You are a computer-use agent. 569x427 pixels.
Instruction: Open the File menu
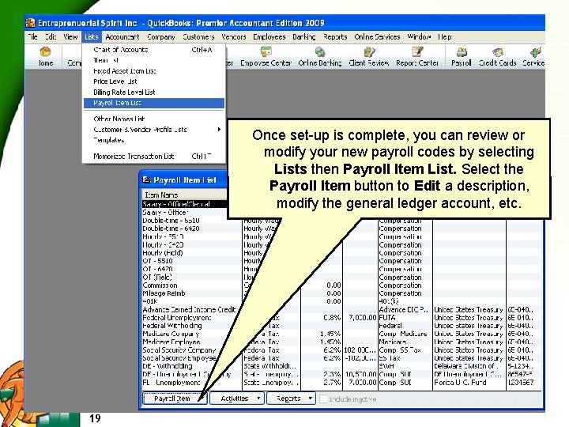point(32,36)
